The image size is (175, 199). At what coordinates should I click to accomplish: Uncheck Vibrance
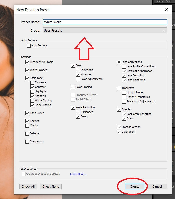point(78,75)
